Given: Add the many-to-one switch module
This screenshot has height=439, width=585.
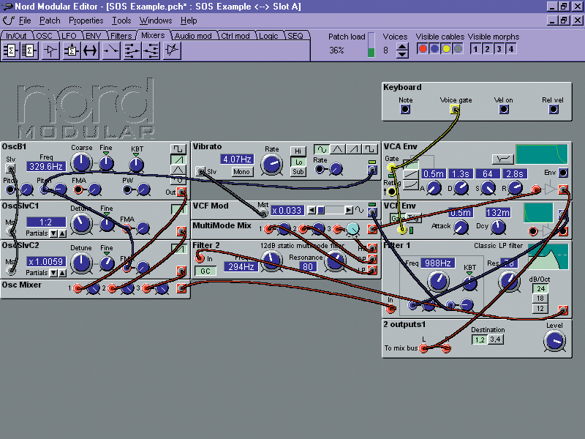Looking at the screenshot, I should click(x=132, y=50).
